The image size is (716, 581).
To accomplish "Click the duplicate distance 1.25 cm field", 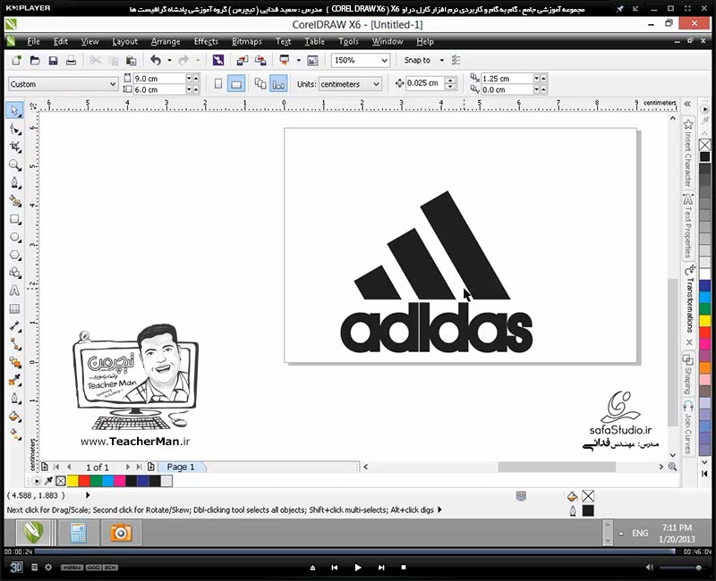I will point(507,79).
